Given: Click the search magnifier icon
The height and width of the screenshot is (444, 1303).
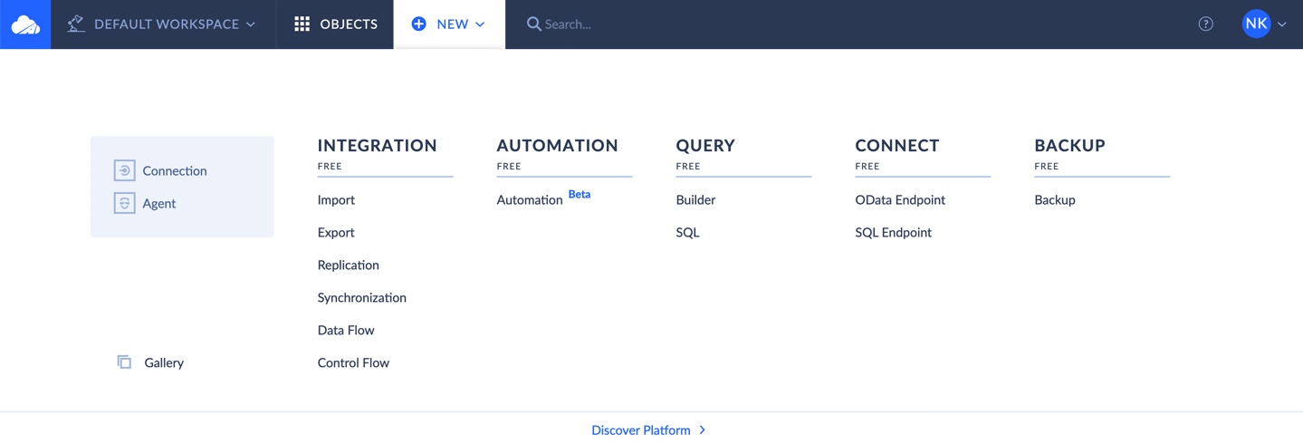Looking at the screenshot, I should [x=534, y=24].
